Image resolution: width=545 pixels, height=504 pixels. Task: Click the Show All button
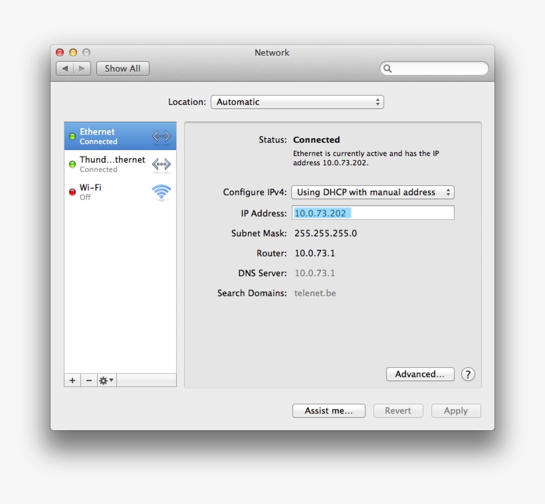click(123, 68)
